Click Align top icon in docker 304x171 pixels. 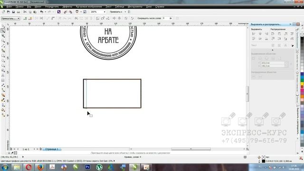(x=254, y=39)
